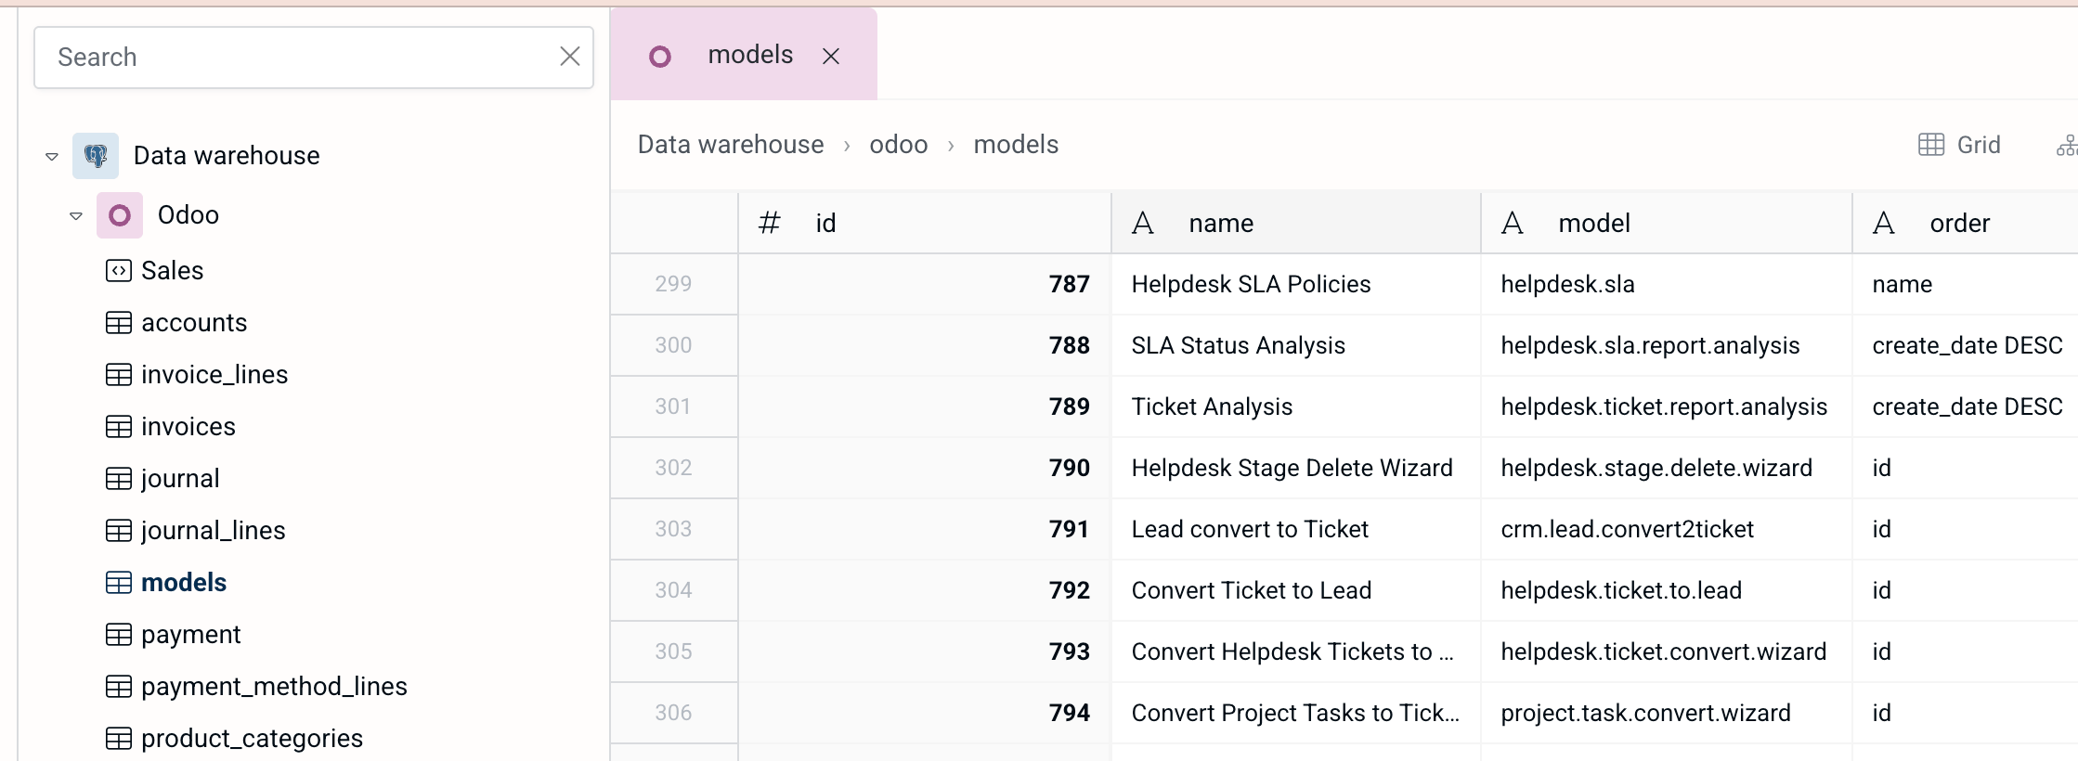Click the journal_lines table icon

pyautogui.click(x=119, y=531)
